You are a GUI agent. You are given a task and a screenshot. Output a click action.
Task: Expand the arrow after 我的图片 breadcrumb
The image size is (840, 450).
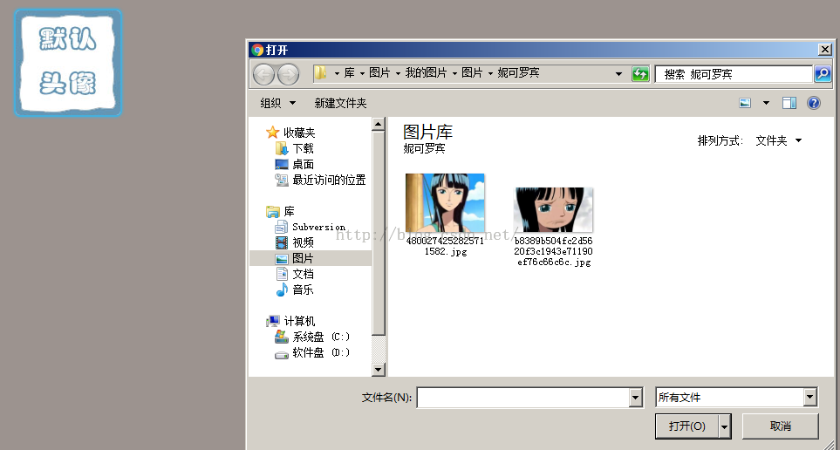(x=454, y=73)
